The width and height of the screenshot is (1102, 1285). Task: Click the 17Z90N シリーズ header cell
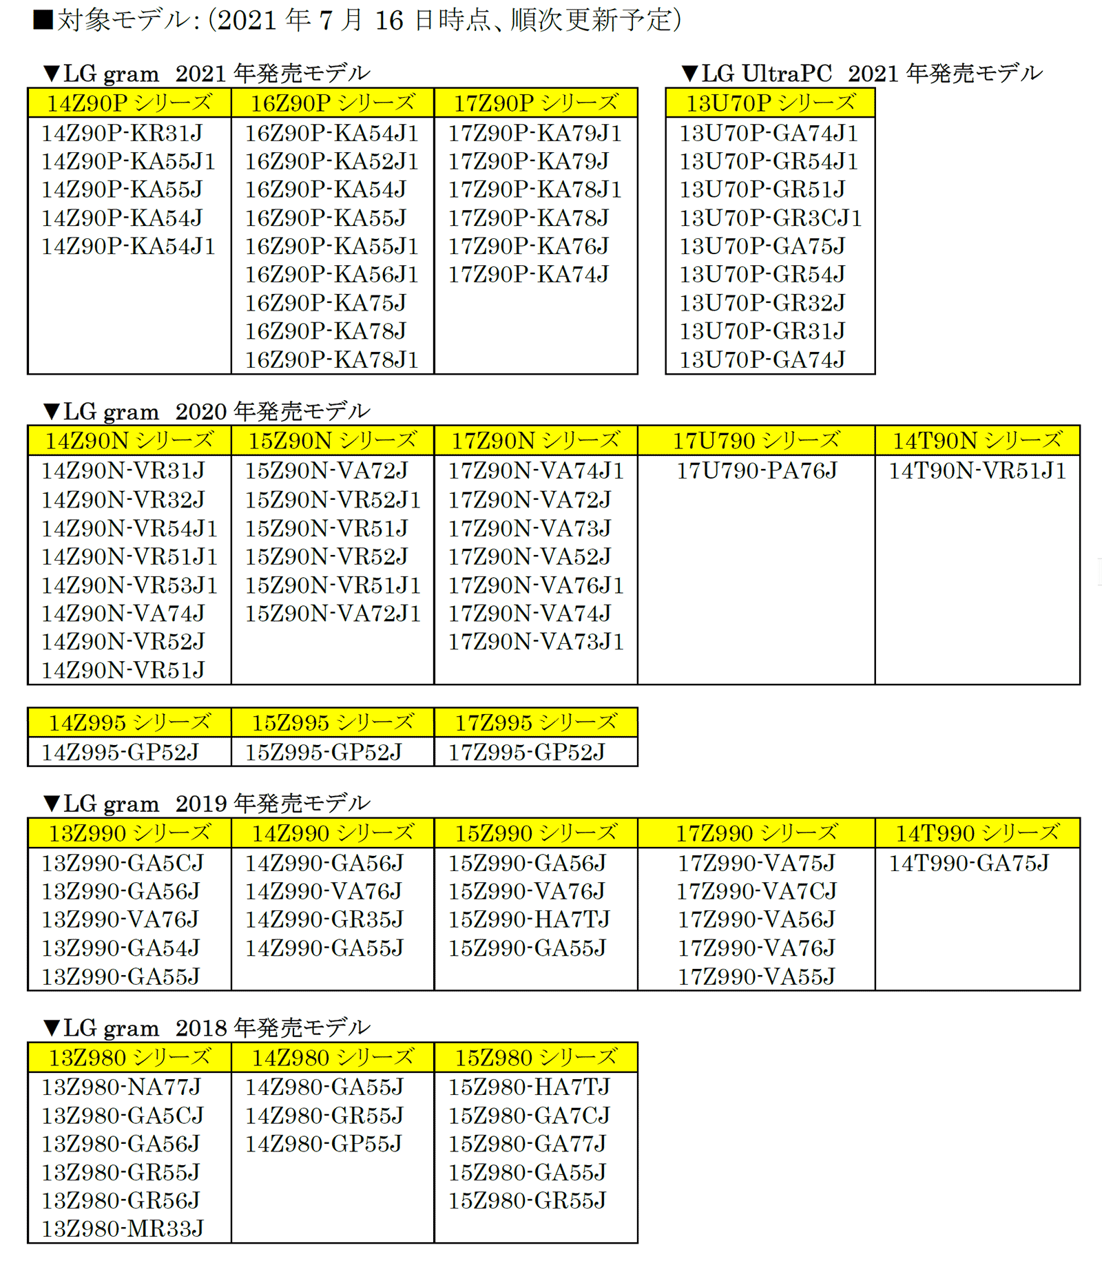(536, 441)
